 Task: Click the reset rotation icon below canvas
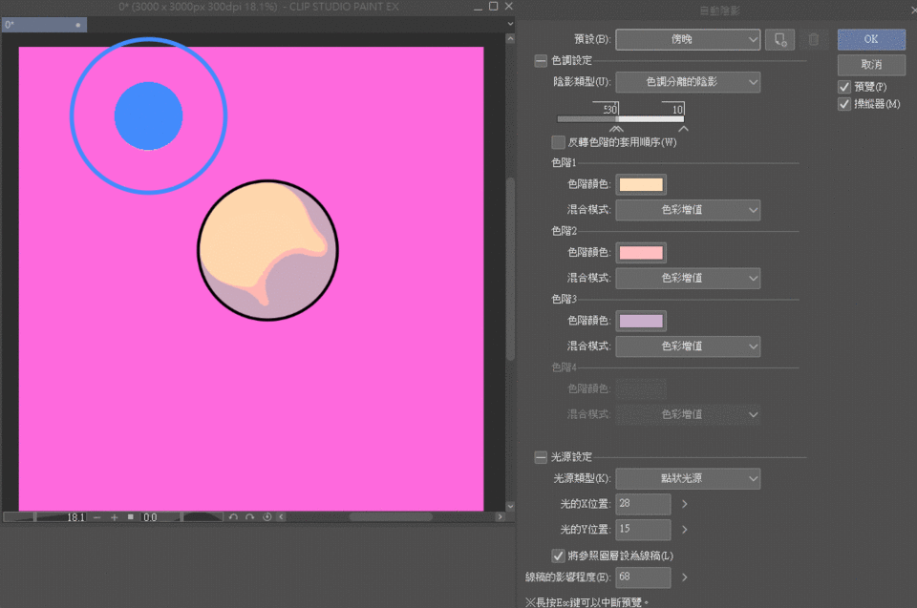click(x=267, y=517)
